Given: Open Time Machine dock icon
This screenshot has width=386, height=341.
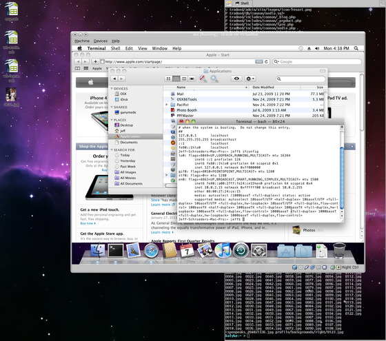Looking at the screenshot, I should pyautogui.click(x=241, y=251).
